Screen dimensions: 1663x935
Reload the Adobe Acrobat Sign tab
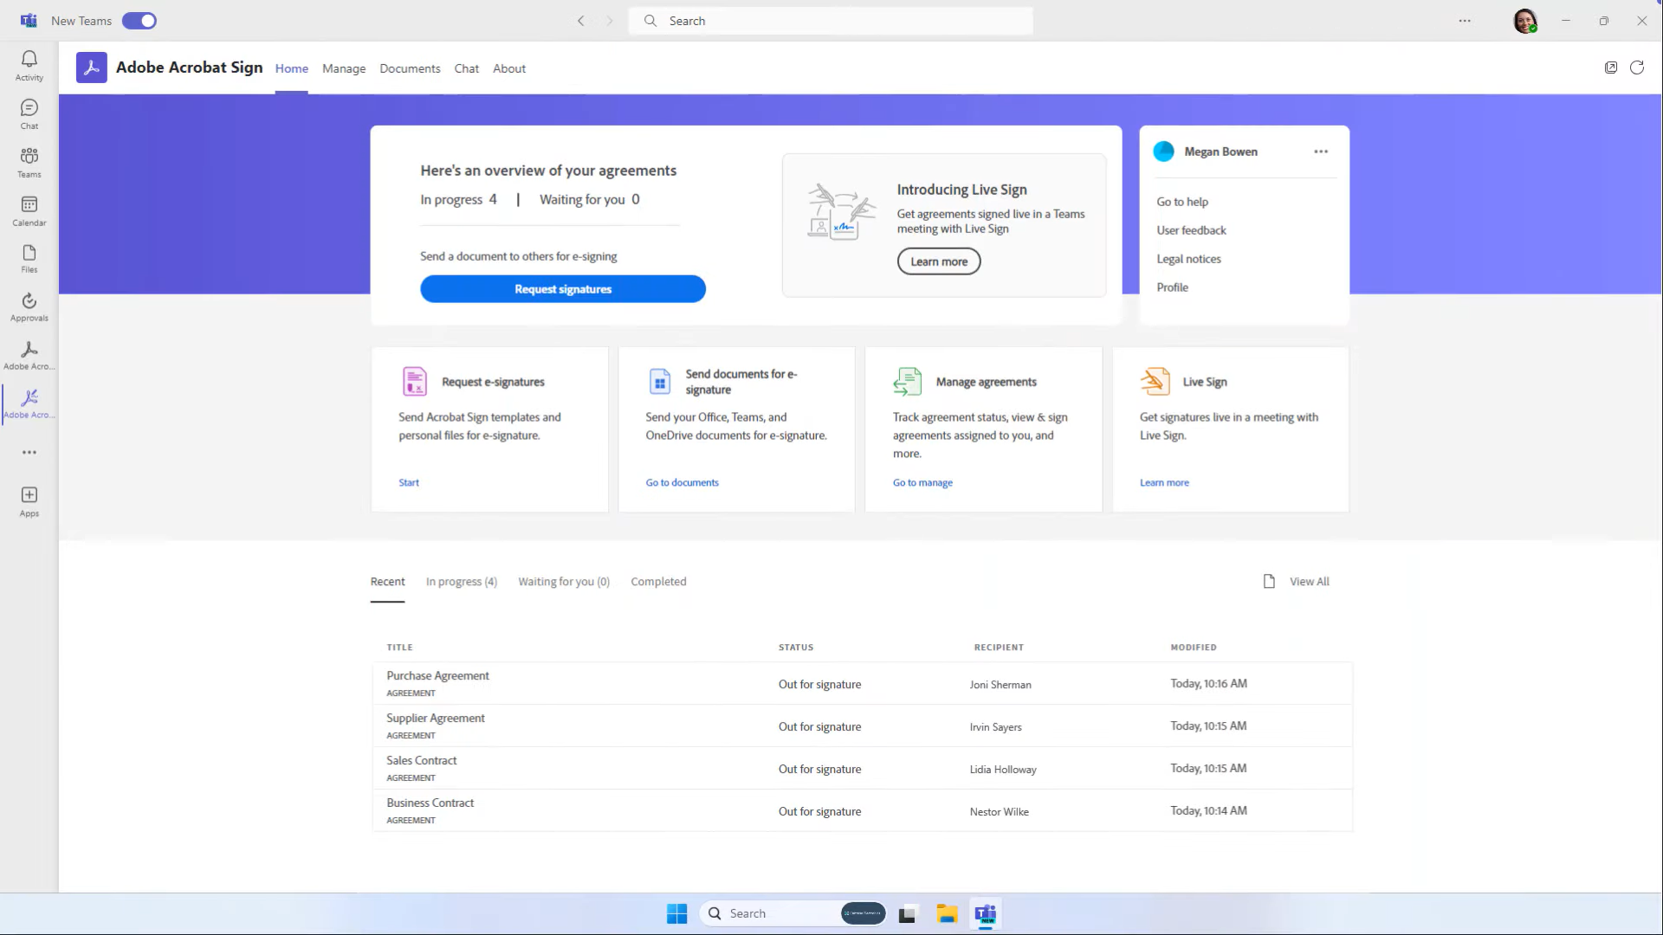pyautogui.click(x=1637, y=68)
